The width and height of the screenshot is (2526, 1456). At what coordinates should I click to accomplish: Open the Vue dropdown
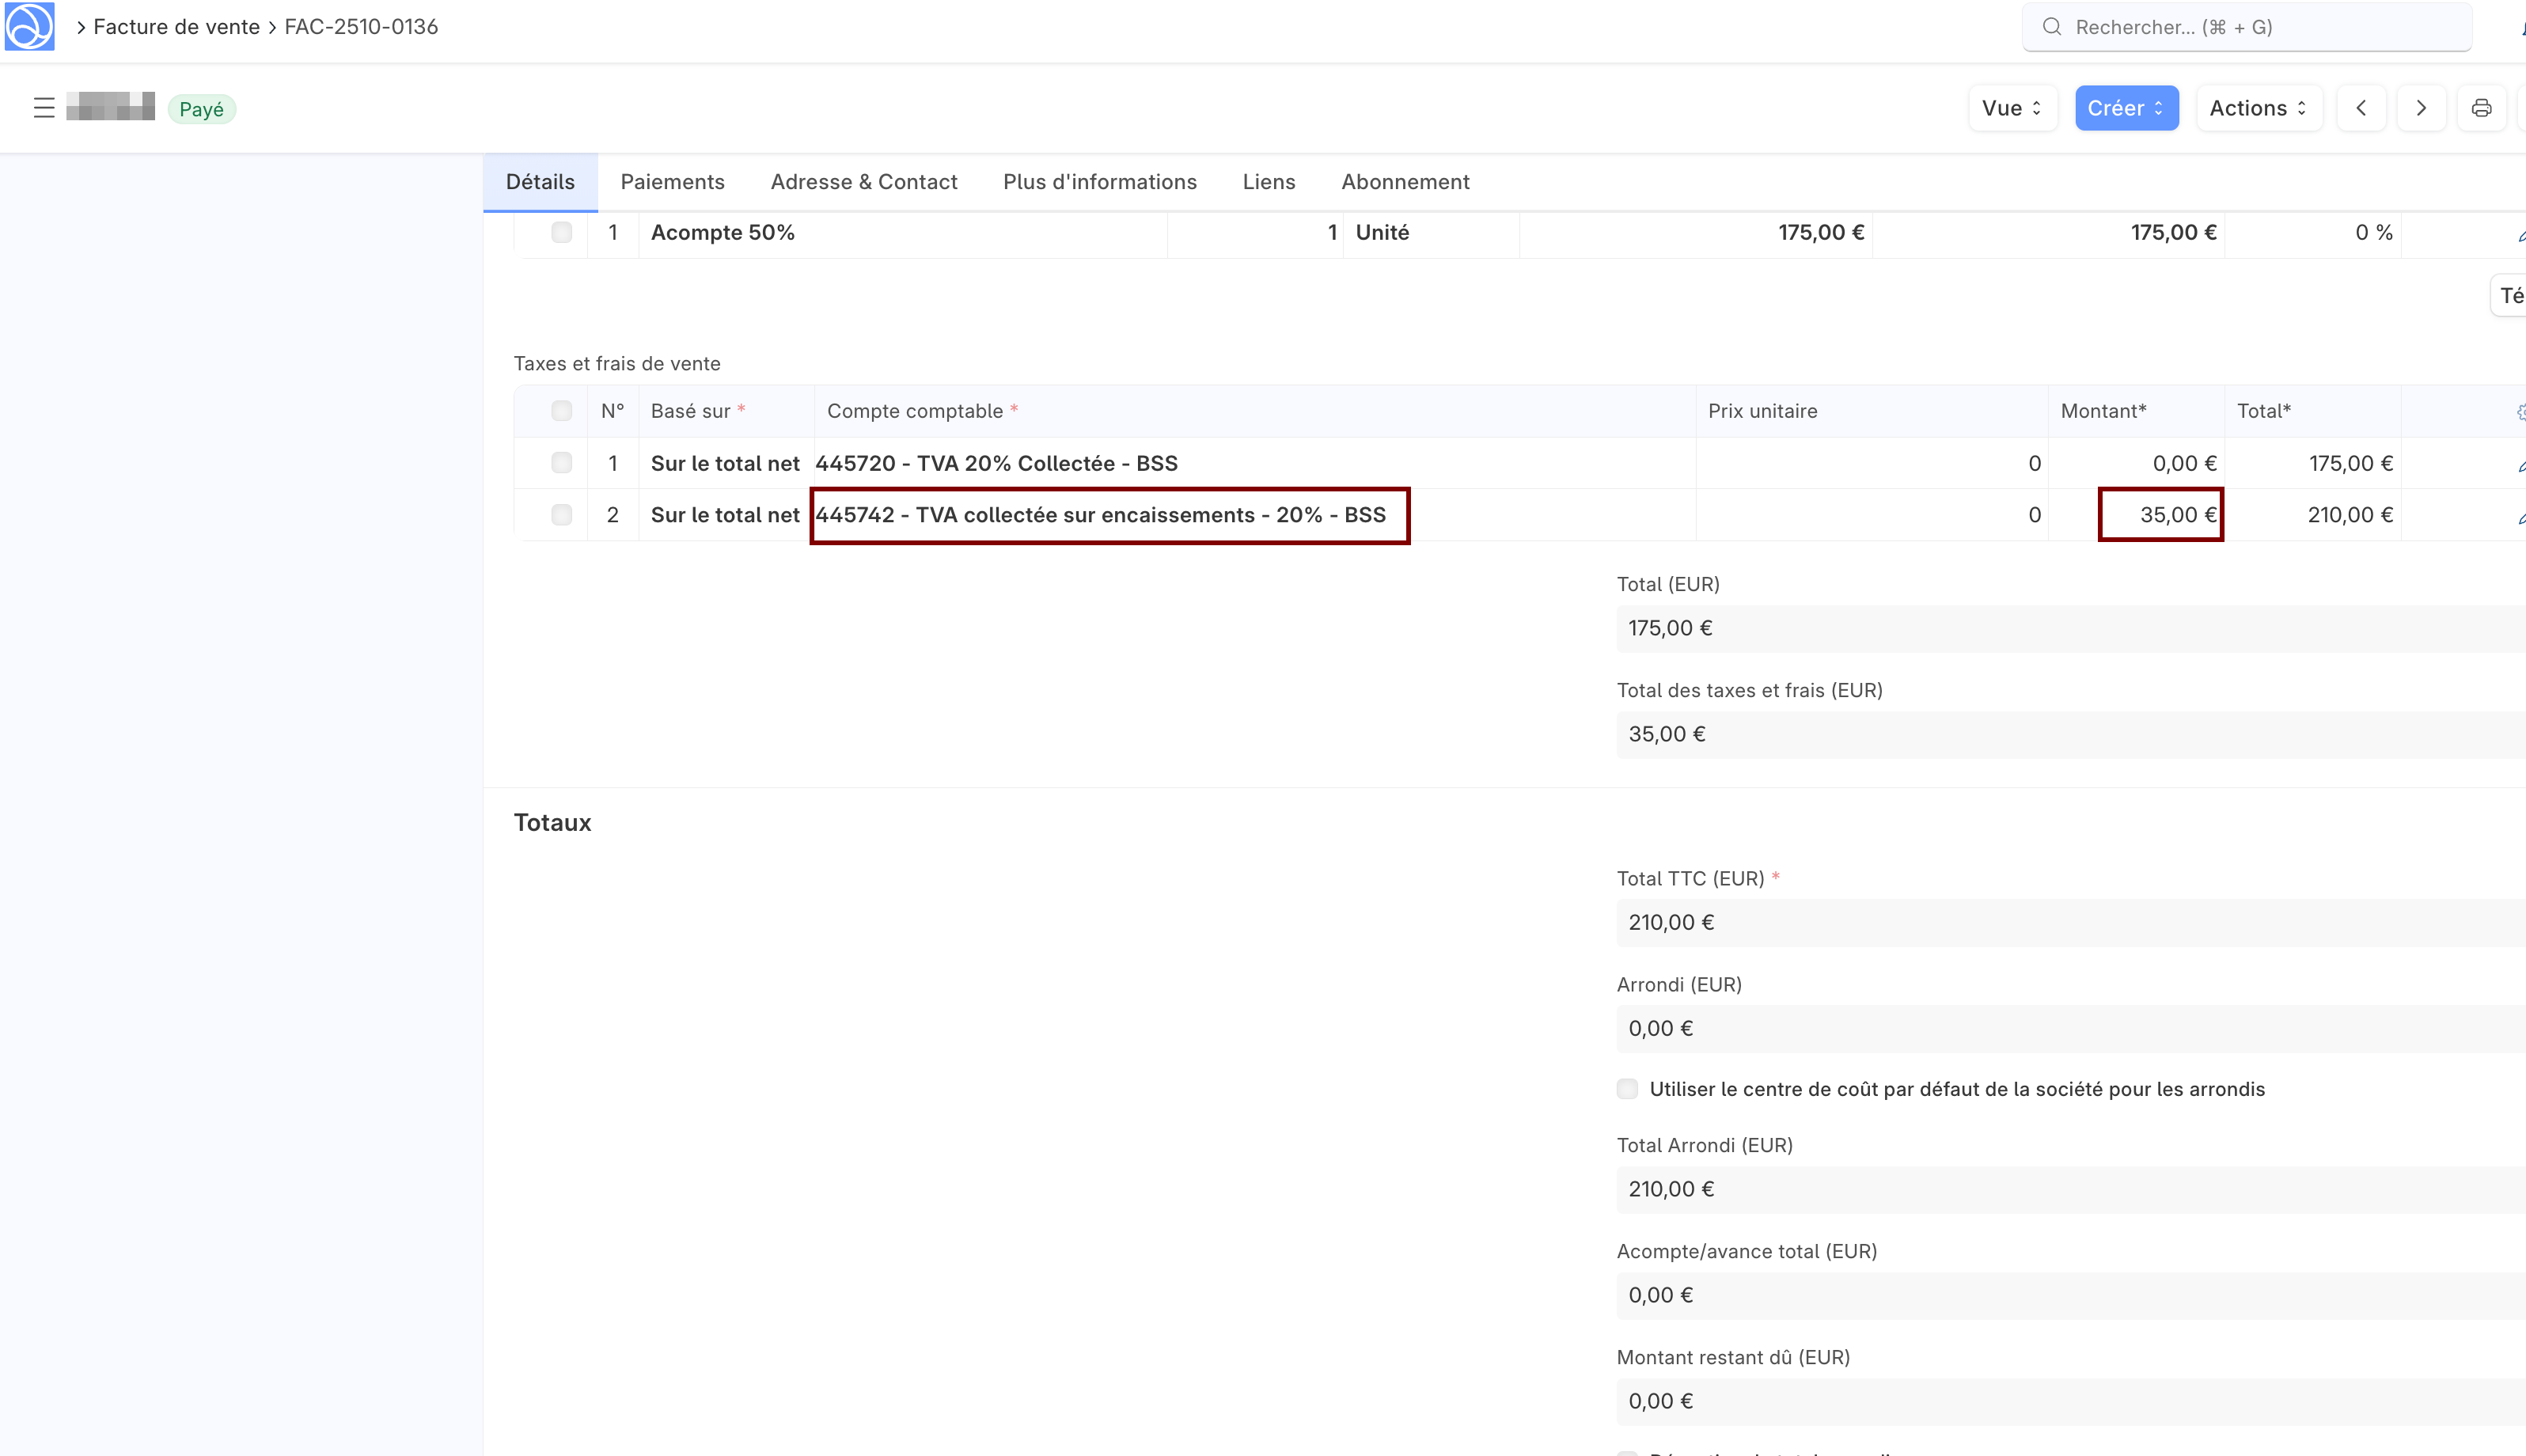pyautogui.click(x=2012, y=108)
